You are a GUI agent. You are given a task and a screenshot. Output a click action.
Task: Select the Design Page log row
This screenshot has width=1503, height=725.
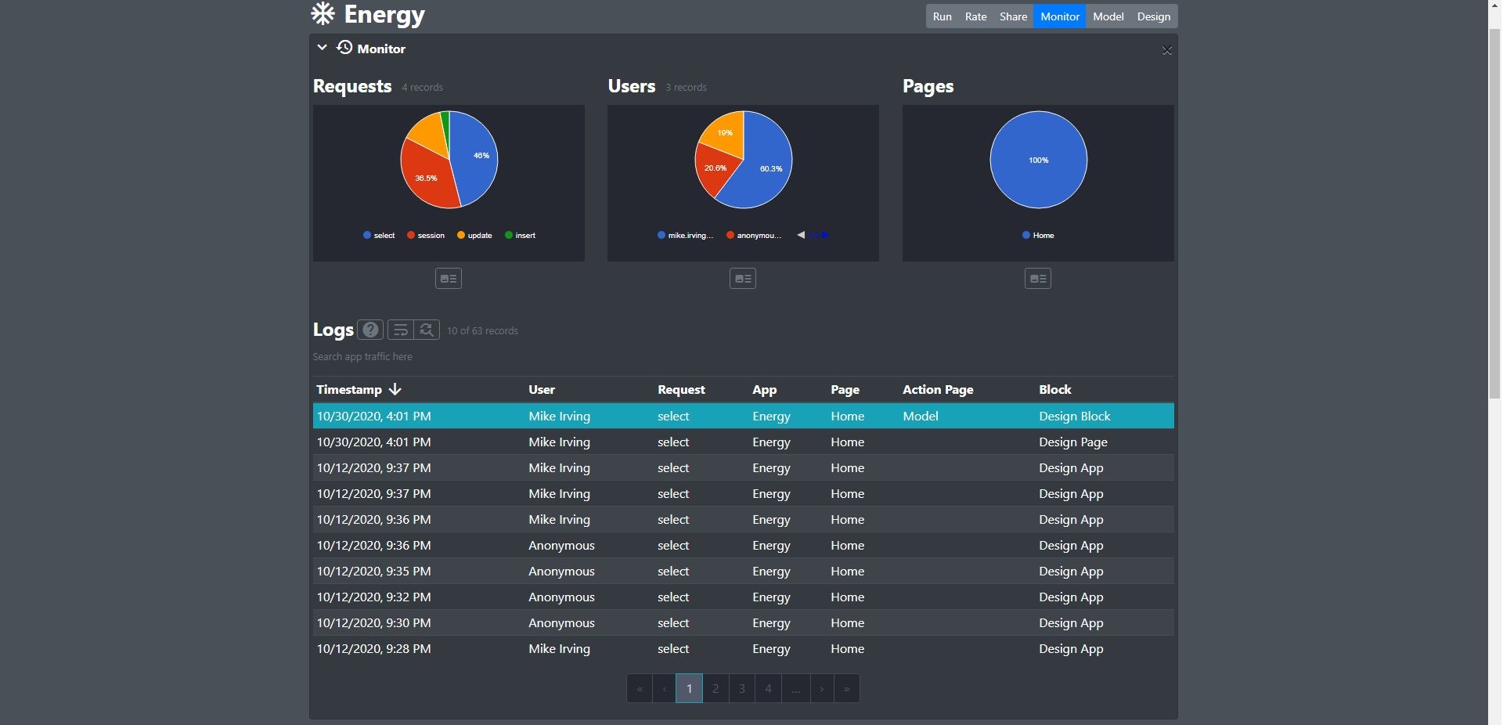pos(744,442)
